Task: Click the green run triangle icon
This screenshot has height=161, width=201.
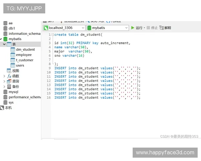Action: 133,28
